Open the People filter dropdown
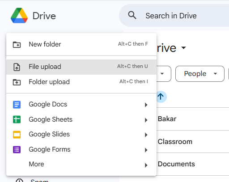Viewport: 229px width, 182px height. [200, 74]
